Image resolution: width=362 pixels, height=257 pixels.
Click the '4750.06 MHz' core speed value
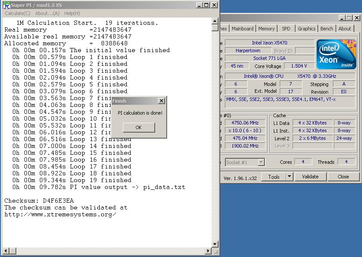(x=245, y=123)
